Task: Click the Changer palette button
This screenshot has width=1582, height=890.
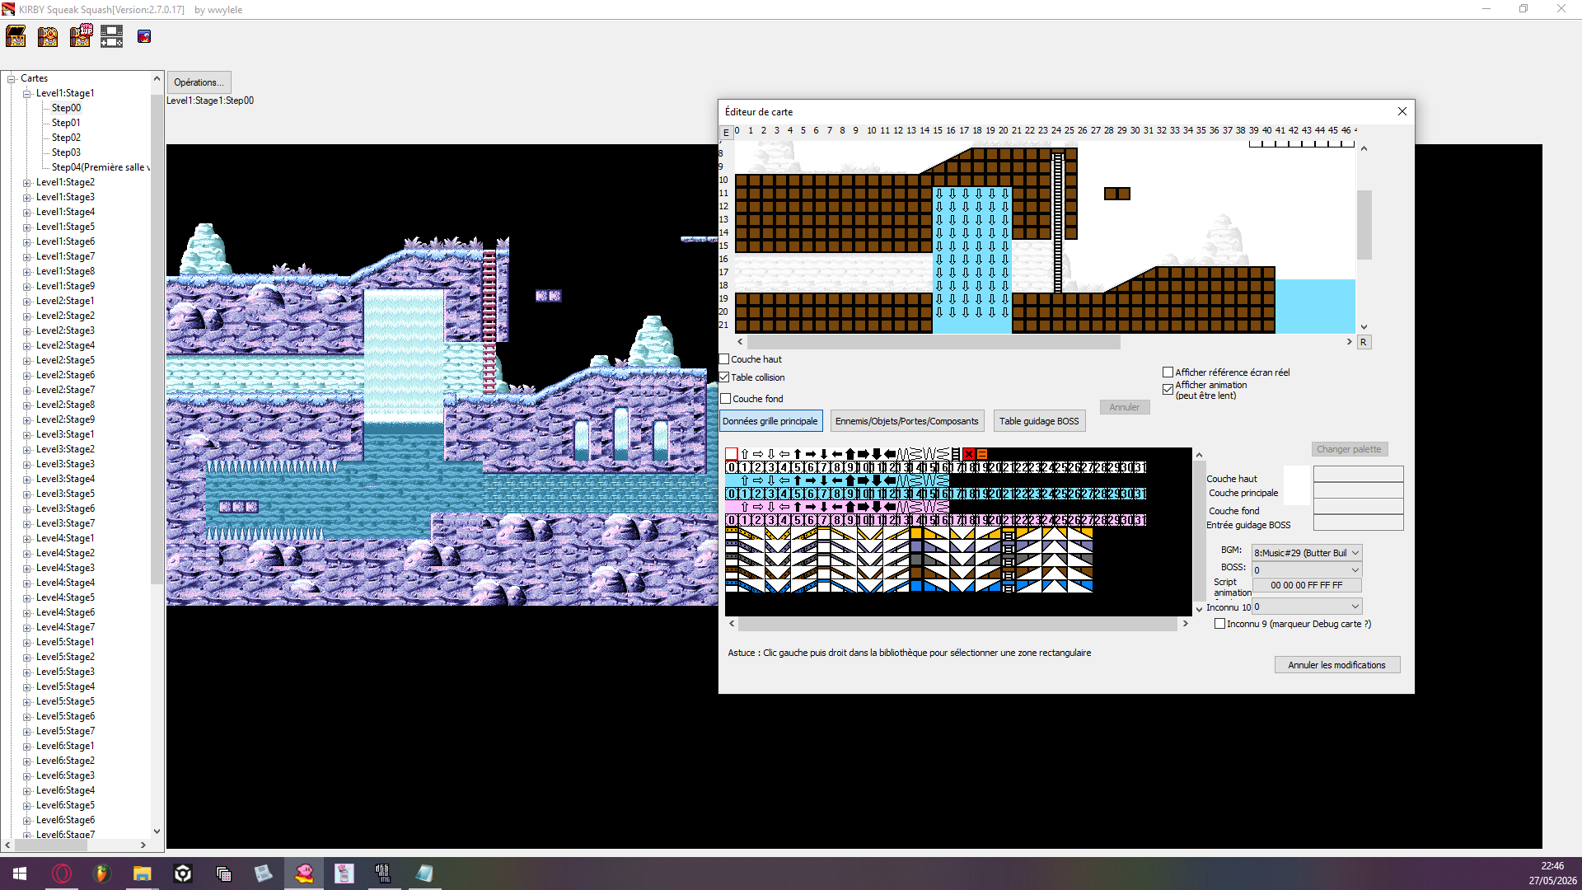Action: (x=1349, y=449)
